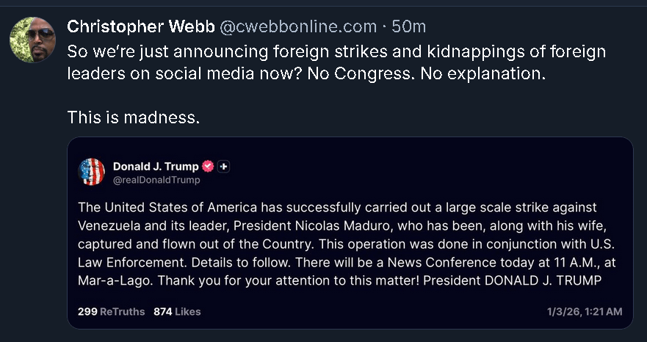View the 874 Likes count
647x342 pixels.
[177, 311]
